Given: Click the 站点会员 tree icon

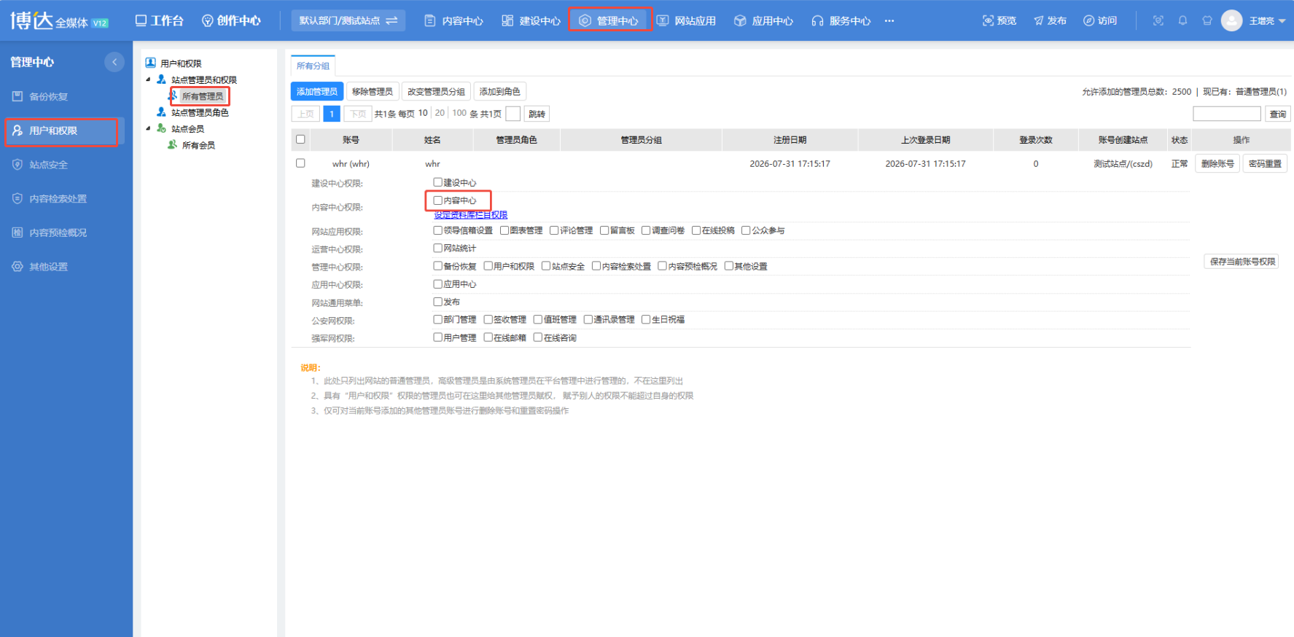Looking at the screenshot, I should point(162,128).
